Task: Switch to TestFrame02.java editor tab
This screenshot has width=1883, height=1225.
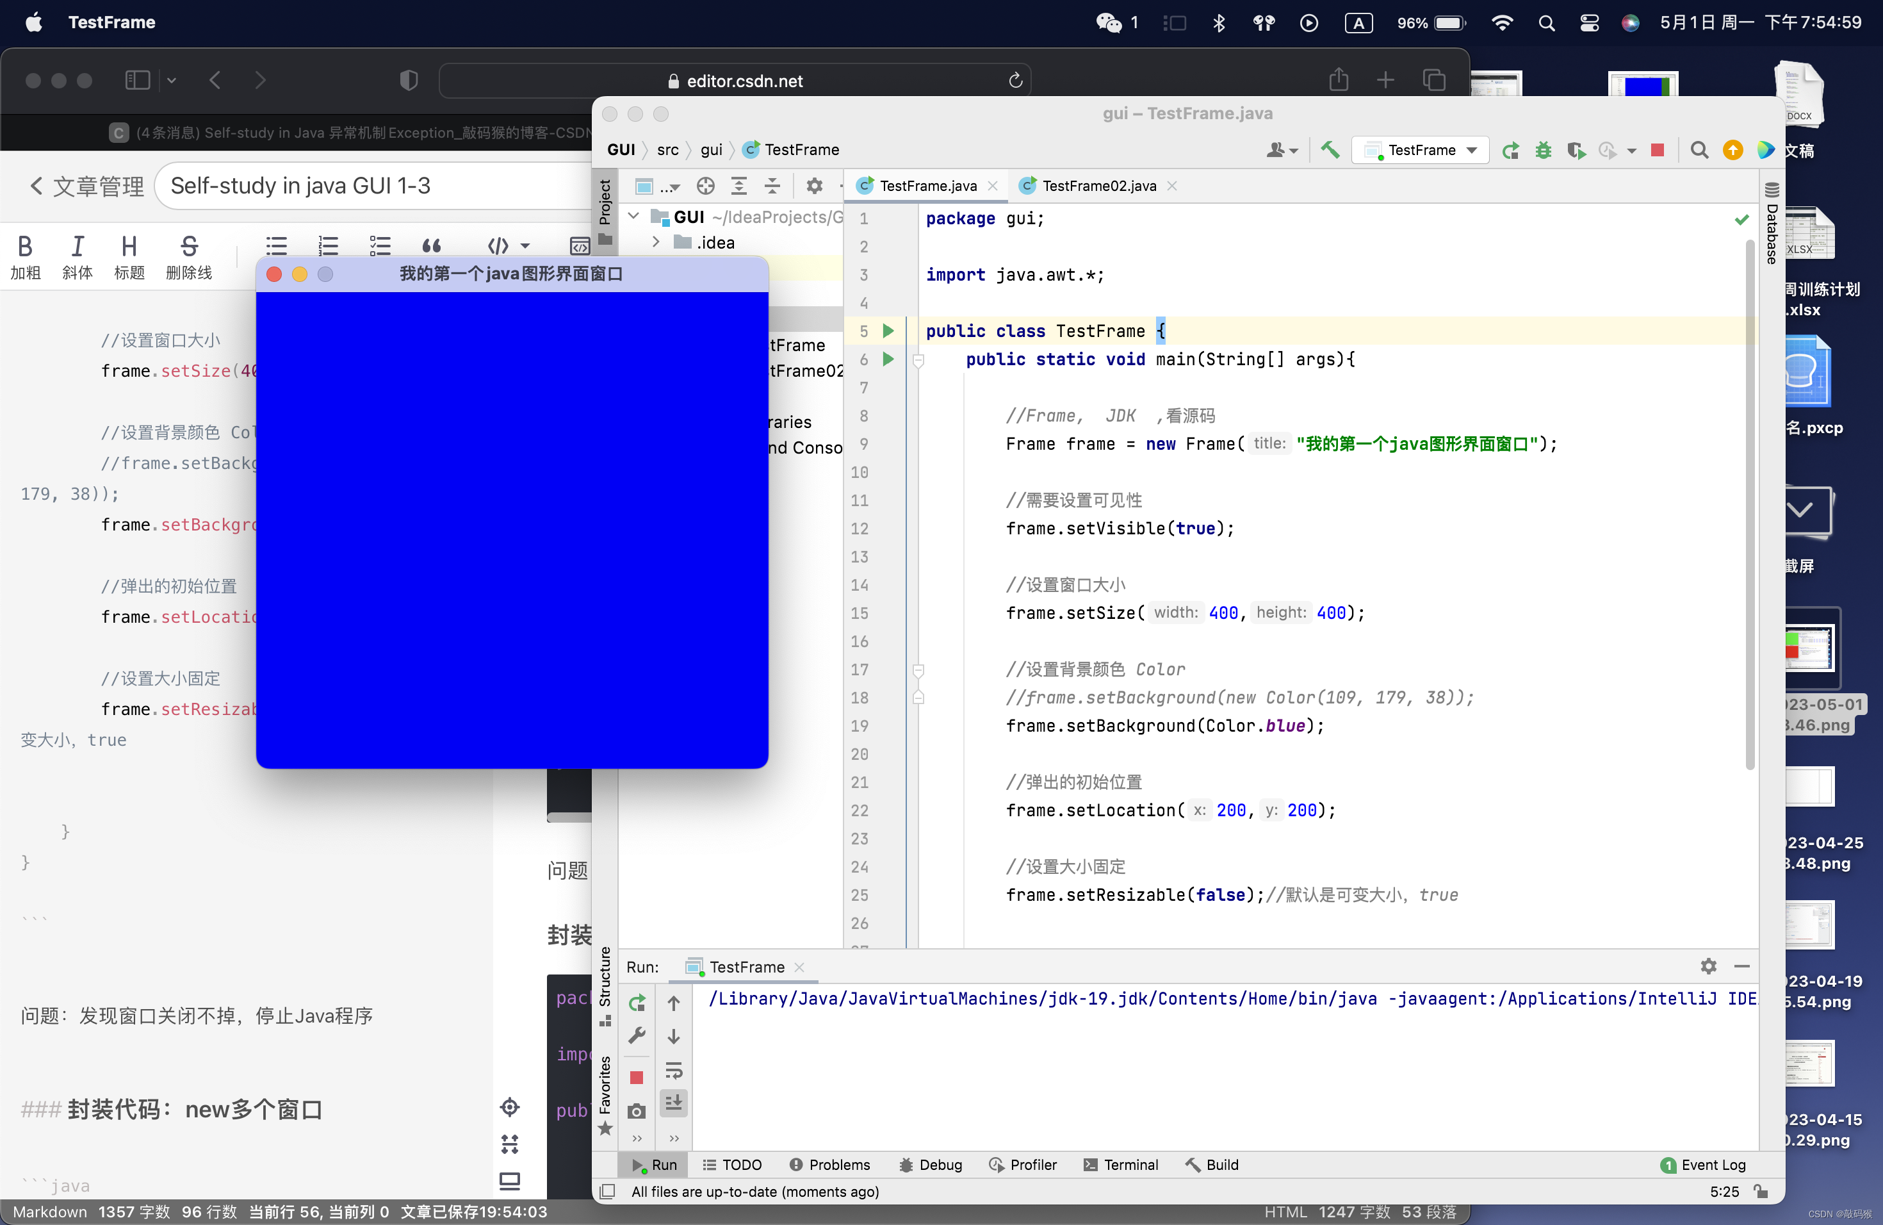Action: point(1098,185)
